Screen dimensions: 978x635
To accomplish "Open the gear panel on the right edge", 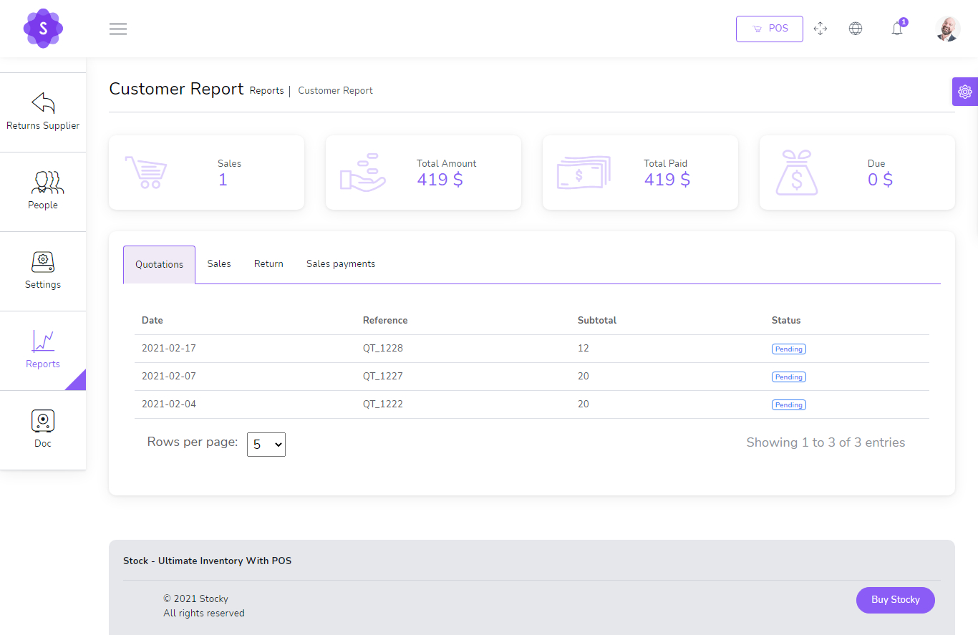I will point(964,92).
